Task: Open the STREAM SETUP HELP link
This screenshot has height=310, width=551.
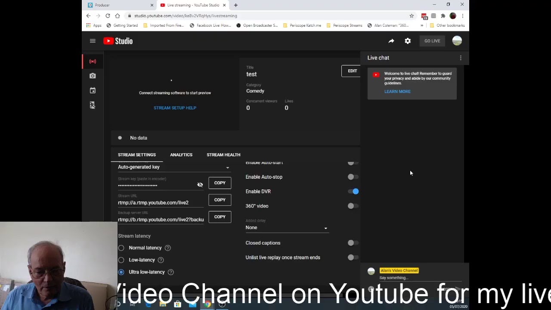Action: pos(175,108)
